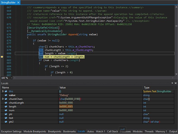Image resolution: width=178 pixels, height=134 pixels.
Task: Click the variable icon next to 'length' local
Action: pyautogui.click(x=6, y=106)
